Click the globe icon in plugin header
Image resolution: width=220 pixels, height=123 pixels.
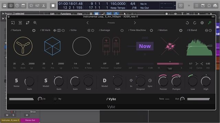point(202,23)
